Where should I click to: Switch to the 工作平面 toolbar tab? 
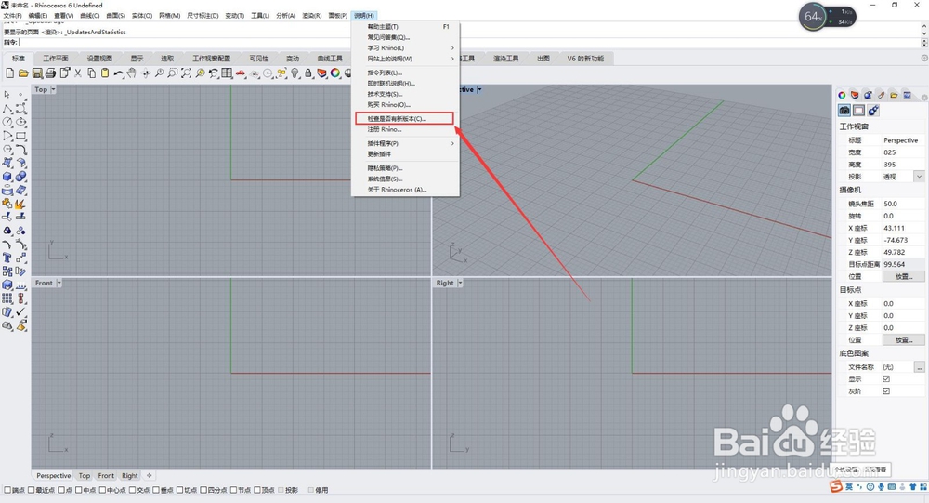pyautogui.click(x=56, y=59)
